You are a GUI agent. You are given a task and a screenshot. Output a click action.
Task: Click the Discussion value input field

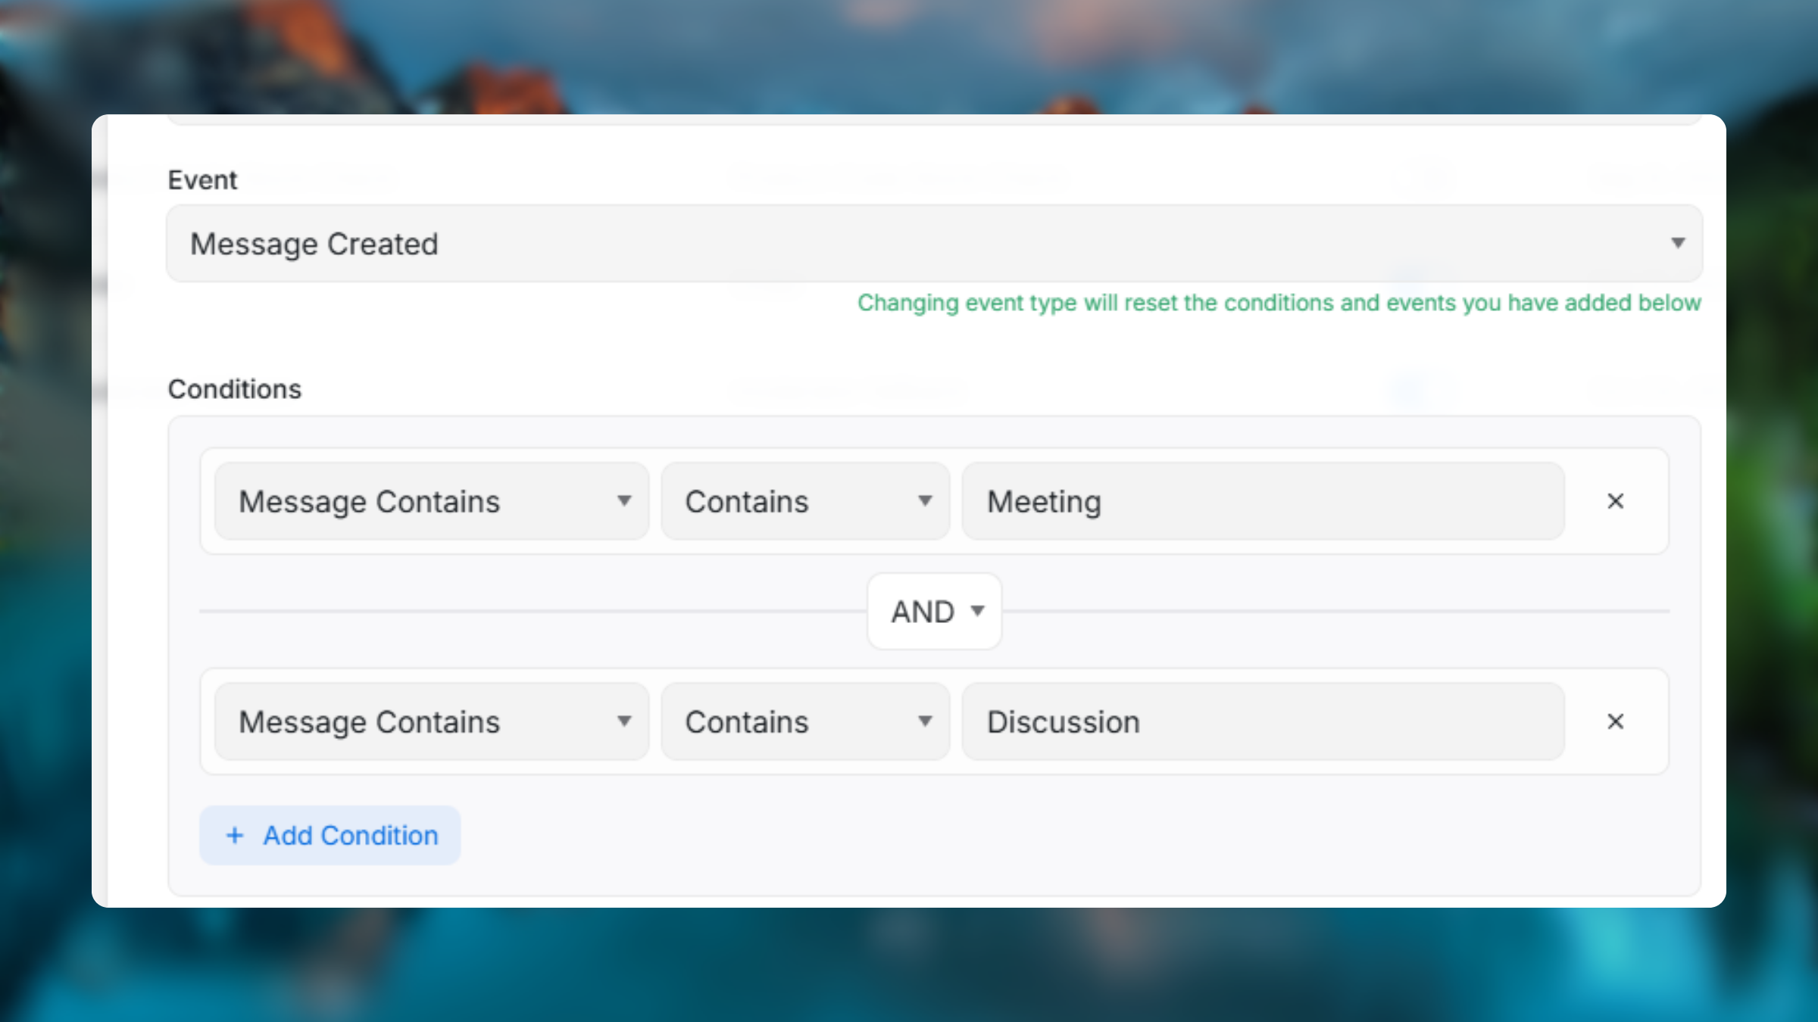1263,721
